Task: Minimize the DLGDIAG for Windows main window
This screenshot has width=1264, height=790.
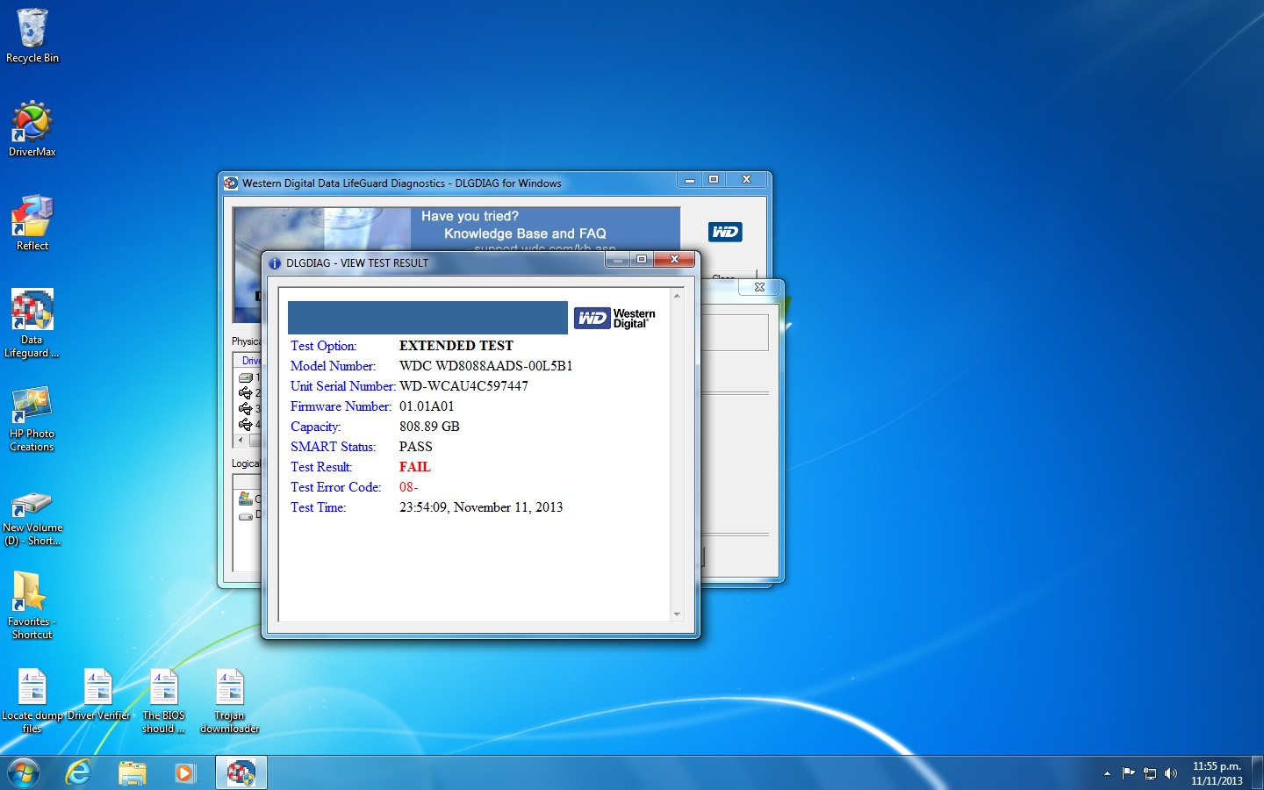Action: click(x=690, y=180)
